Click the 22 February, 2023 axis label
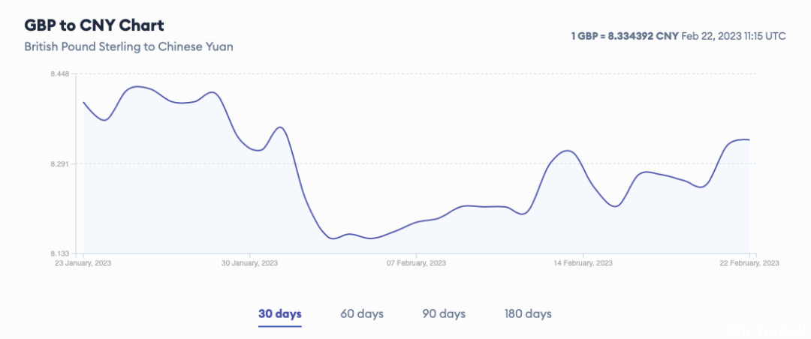The width and height of the screenshot is (811, 339). point(749,263)
